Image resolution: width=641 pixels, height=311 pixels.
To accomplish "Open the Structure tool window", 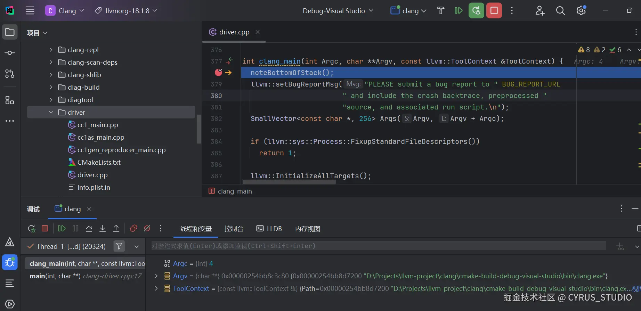I will pyautogui.click(x=10, y=101).
